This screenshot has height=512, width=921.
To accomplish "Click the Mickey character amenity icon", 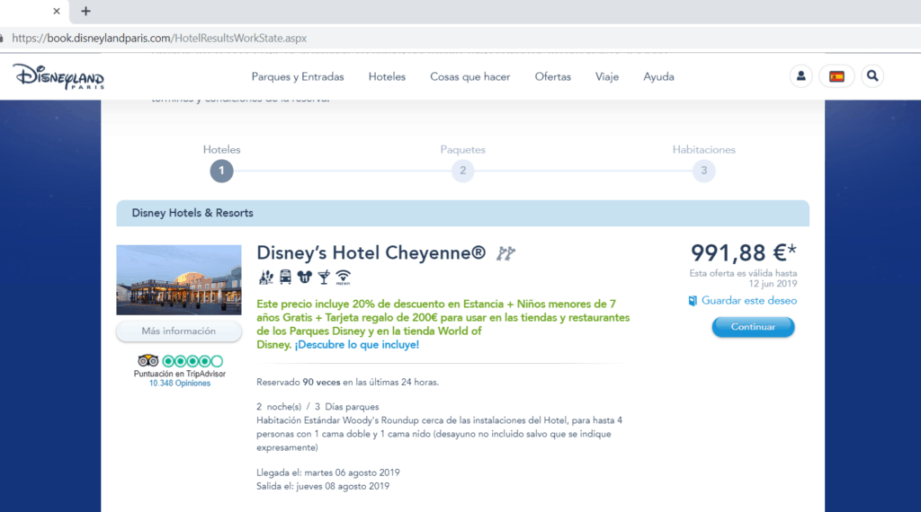I will click(304, 278).
